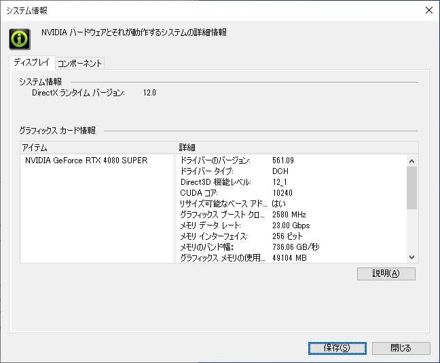
Task: Select the ドライバーのバージョン row
Action: click(x=292, y=161)
